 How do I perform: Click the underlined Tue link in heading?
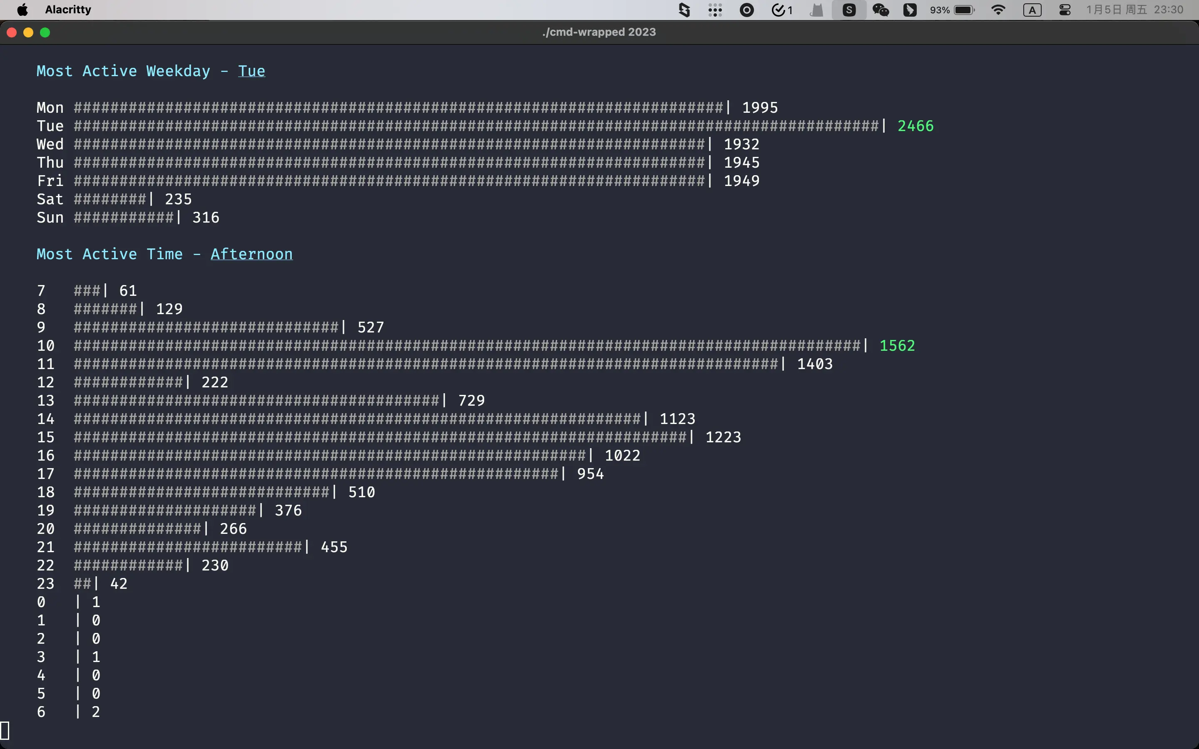252,71
